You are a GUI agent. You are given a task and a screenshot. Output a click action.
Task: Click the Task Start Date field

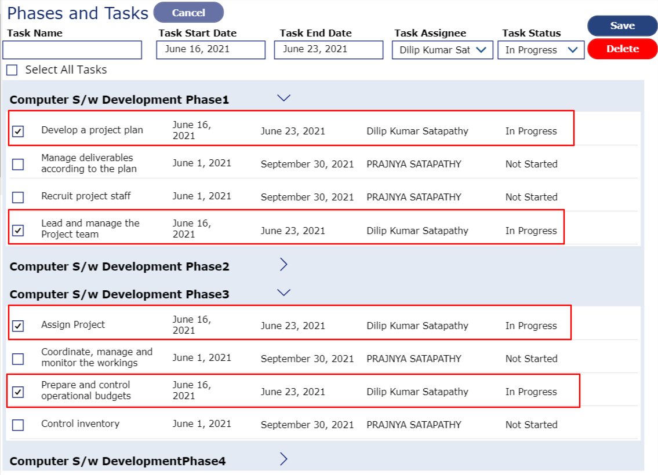tap(210, 50)
